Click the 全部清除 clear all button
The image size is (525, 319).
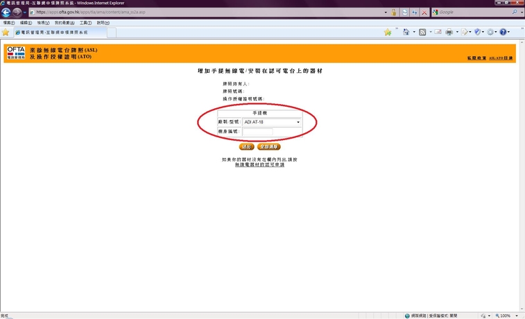pyautogui.click(x=269, y=147)
